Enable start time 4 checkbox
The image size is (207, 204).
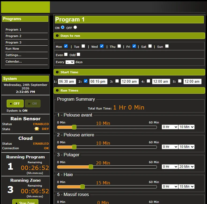pos(148,81)
